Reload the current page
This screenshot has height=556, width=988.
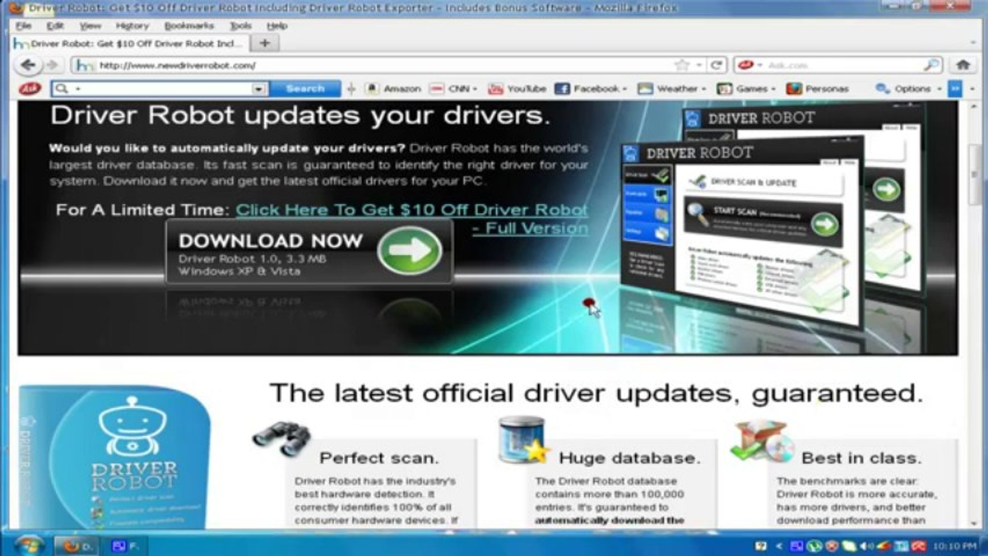click(x=716, y=65)
